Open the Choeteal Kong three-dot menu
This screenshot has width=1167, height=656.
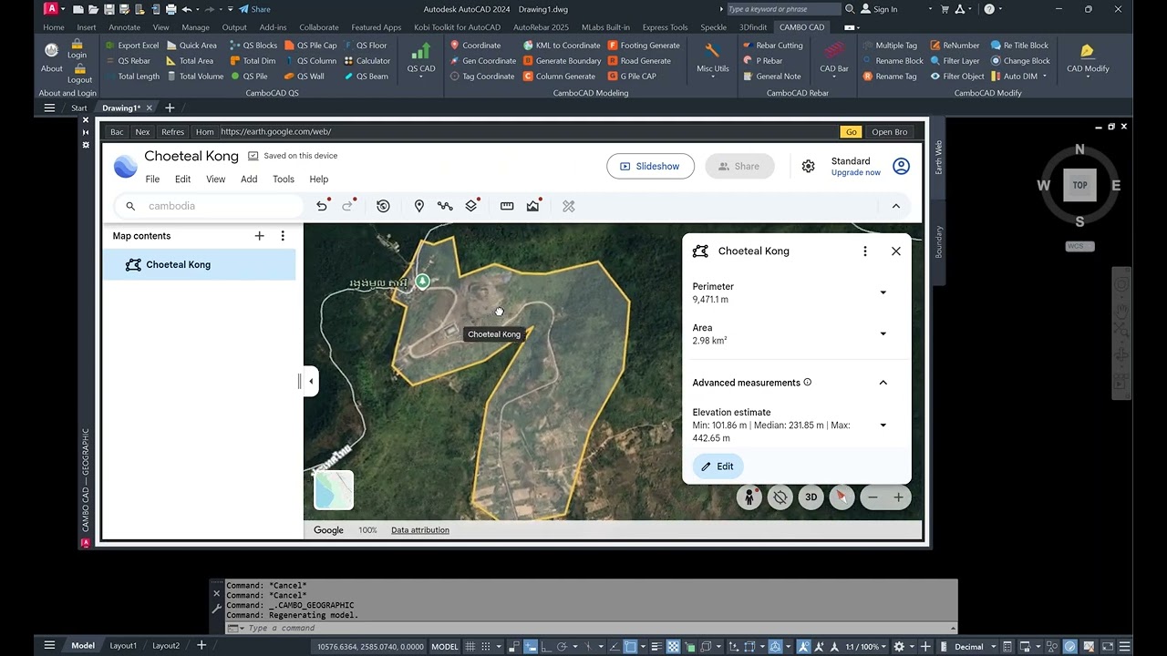click(865, 251)
